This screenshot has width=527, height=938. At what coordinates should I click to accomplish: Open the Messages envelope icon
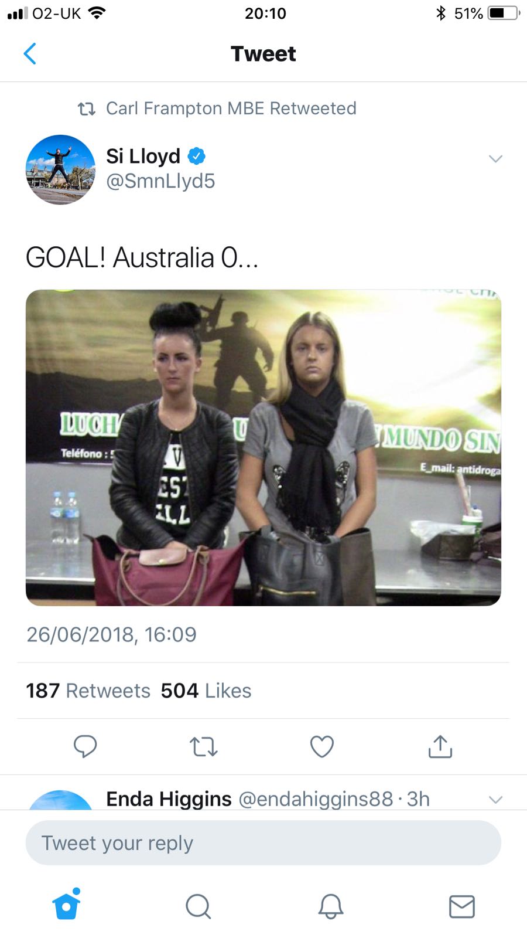462,906
